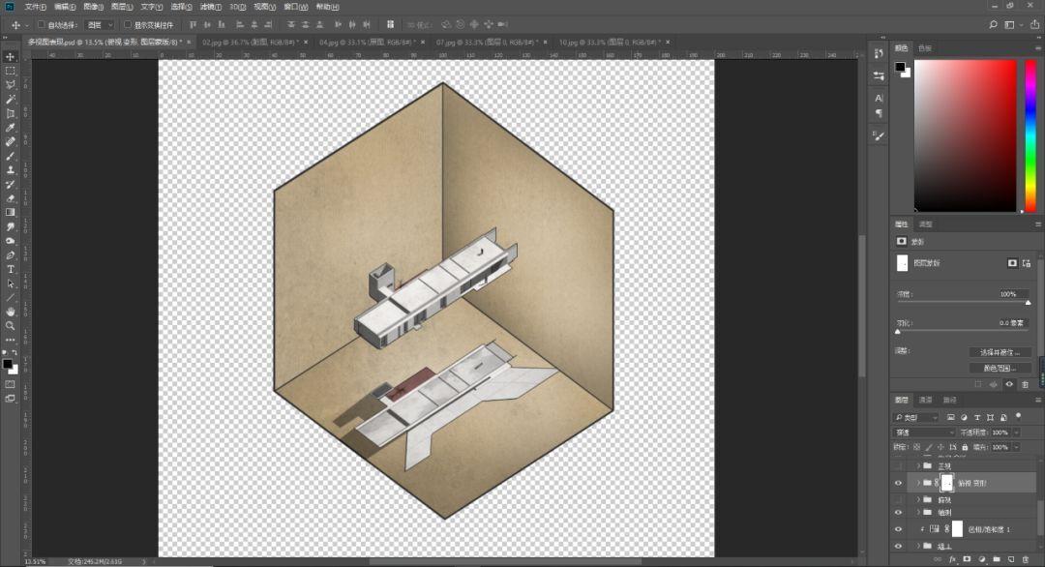Select the Rectangular Marquee tool

pos(10,71)
